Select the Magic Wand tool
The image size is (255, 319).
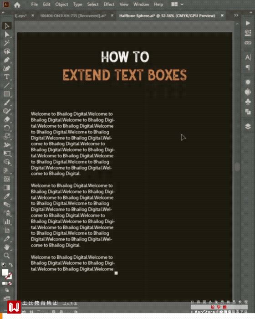(7, 43)
